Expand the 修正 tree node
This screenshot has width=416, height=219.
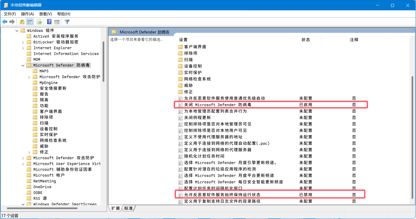pyautogui.click(x=29, y=152)
